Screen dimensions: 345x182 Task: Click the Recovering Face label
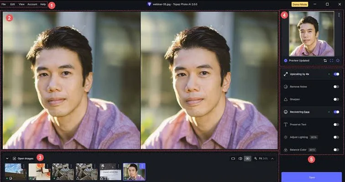click(x=300, y=112)
